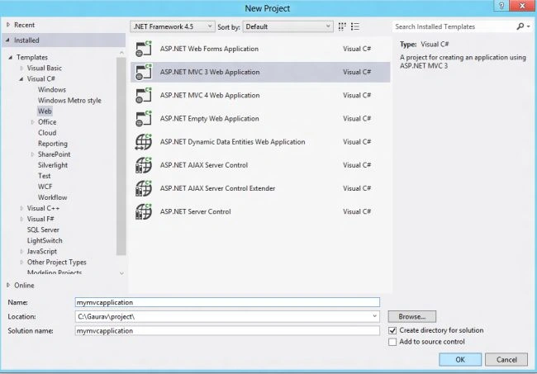Expand the Visual F# node

(21, 219)
